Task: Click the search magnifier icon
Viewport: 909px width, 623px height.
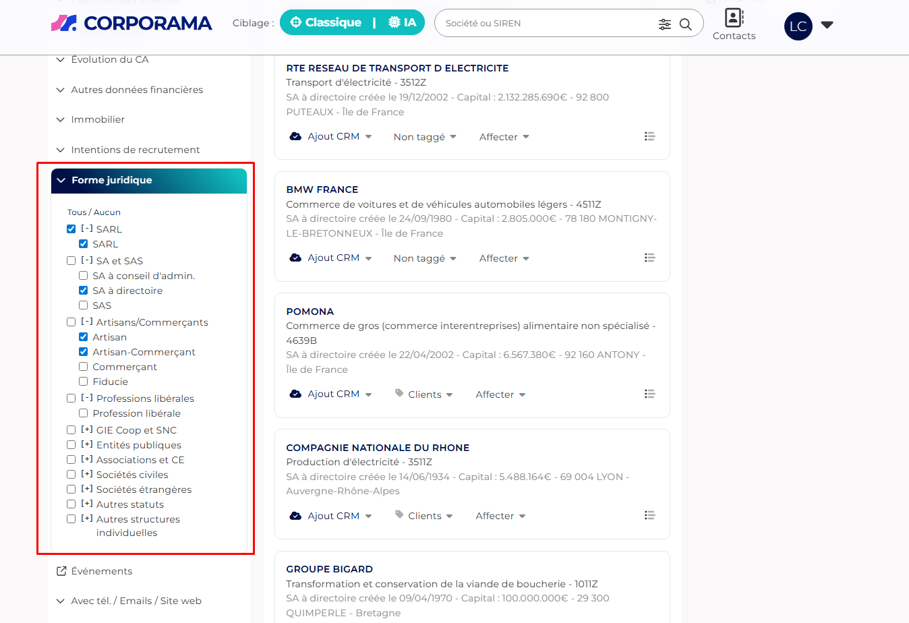Action: (x=685, y=24)
